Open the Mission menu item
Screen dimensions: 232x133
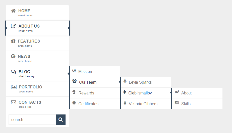pyautogui.click(x=85, y=72)
